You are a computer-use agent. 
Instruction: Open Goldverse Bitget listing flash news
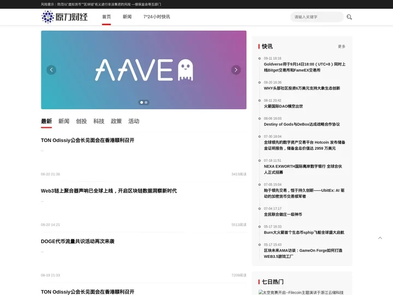click(305, 67)
